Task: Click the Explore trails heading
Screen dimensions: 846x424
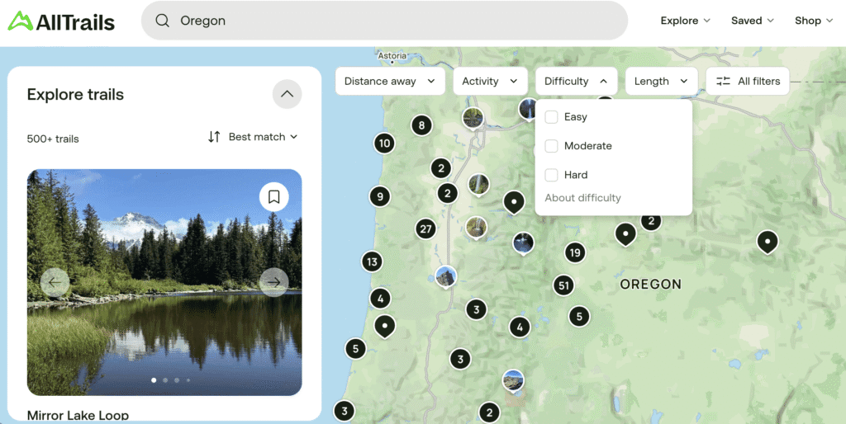Action: coord(75,95)
